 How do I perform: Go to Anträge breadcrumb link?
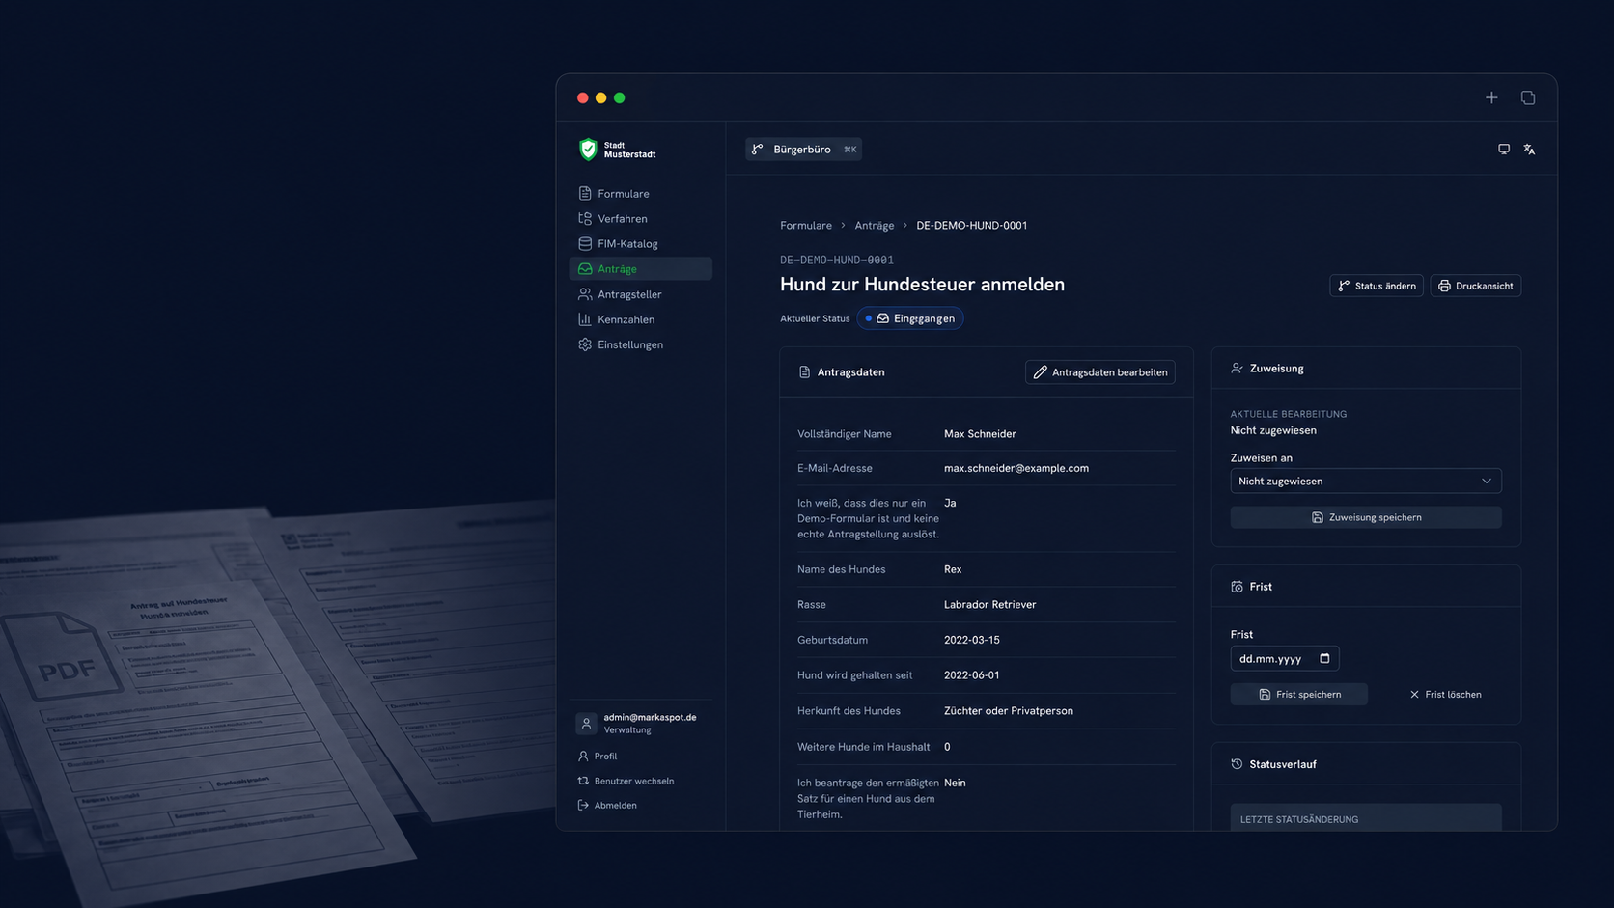click(875, 225)
